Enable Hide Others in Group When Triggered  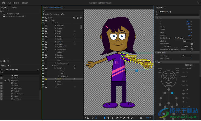tap(192, 49)
